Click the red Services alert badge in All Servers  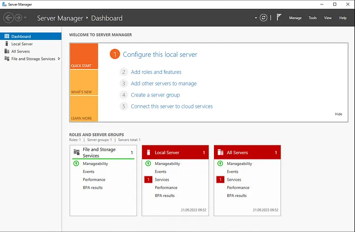[220, 180]
